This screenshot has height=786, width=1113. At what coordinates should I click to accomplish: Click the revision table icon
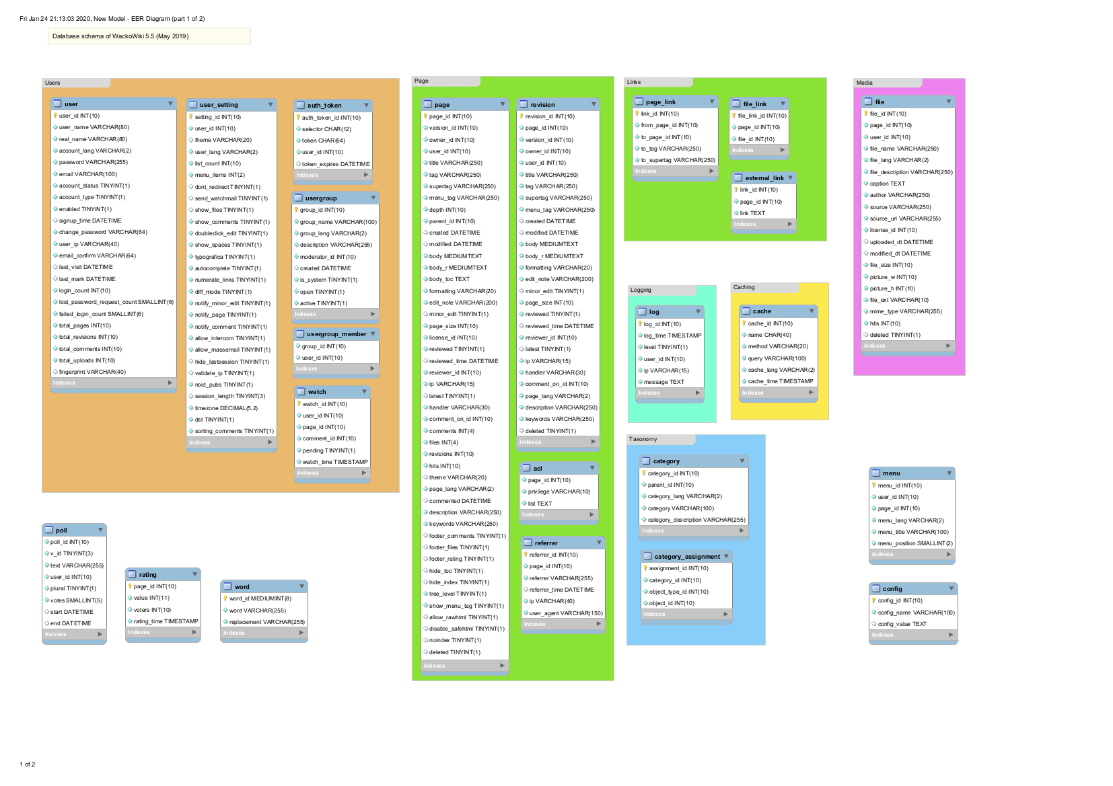click(x=524, y=105)
